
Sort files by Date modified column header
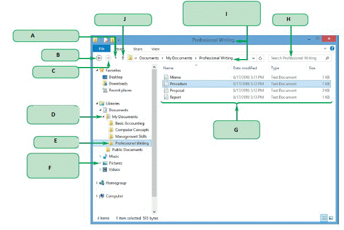pyautogui.click(x=244, y=68)
